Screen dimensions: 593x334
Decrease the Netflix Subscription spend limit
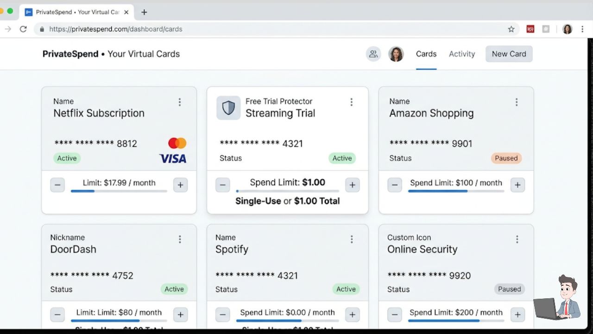coord(57,185)
